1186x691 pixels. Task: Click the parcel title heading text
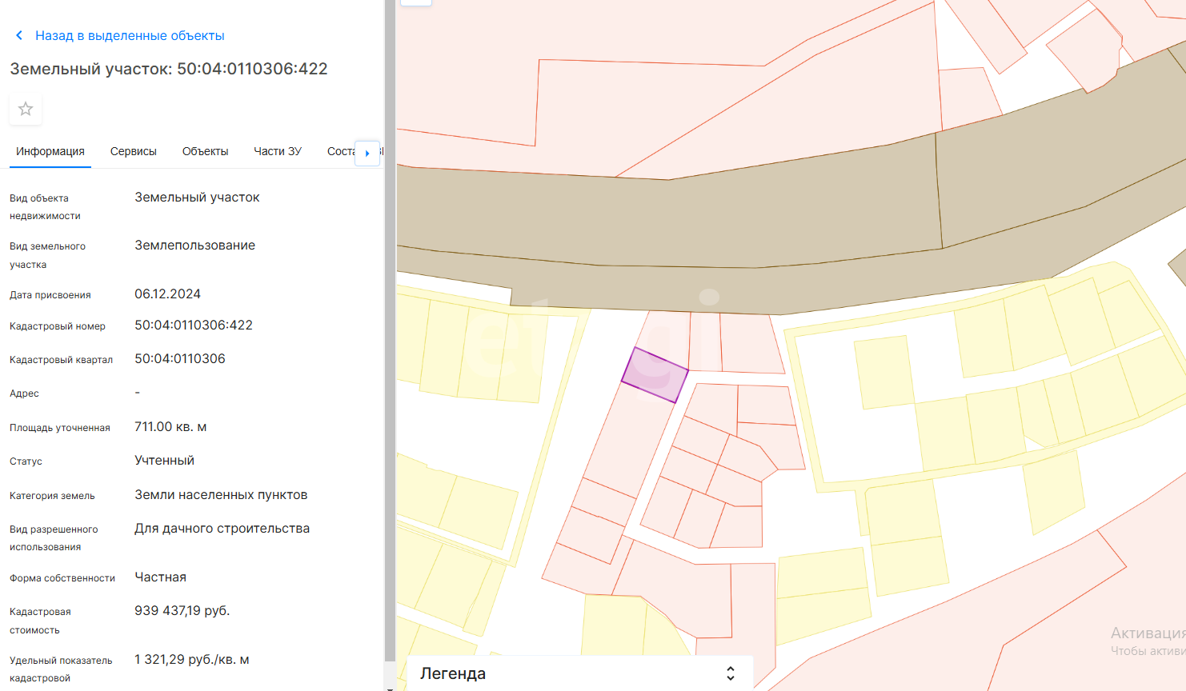[x=169, y=69]
